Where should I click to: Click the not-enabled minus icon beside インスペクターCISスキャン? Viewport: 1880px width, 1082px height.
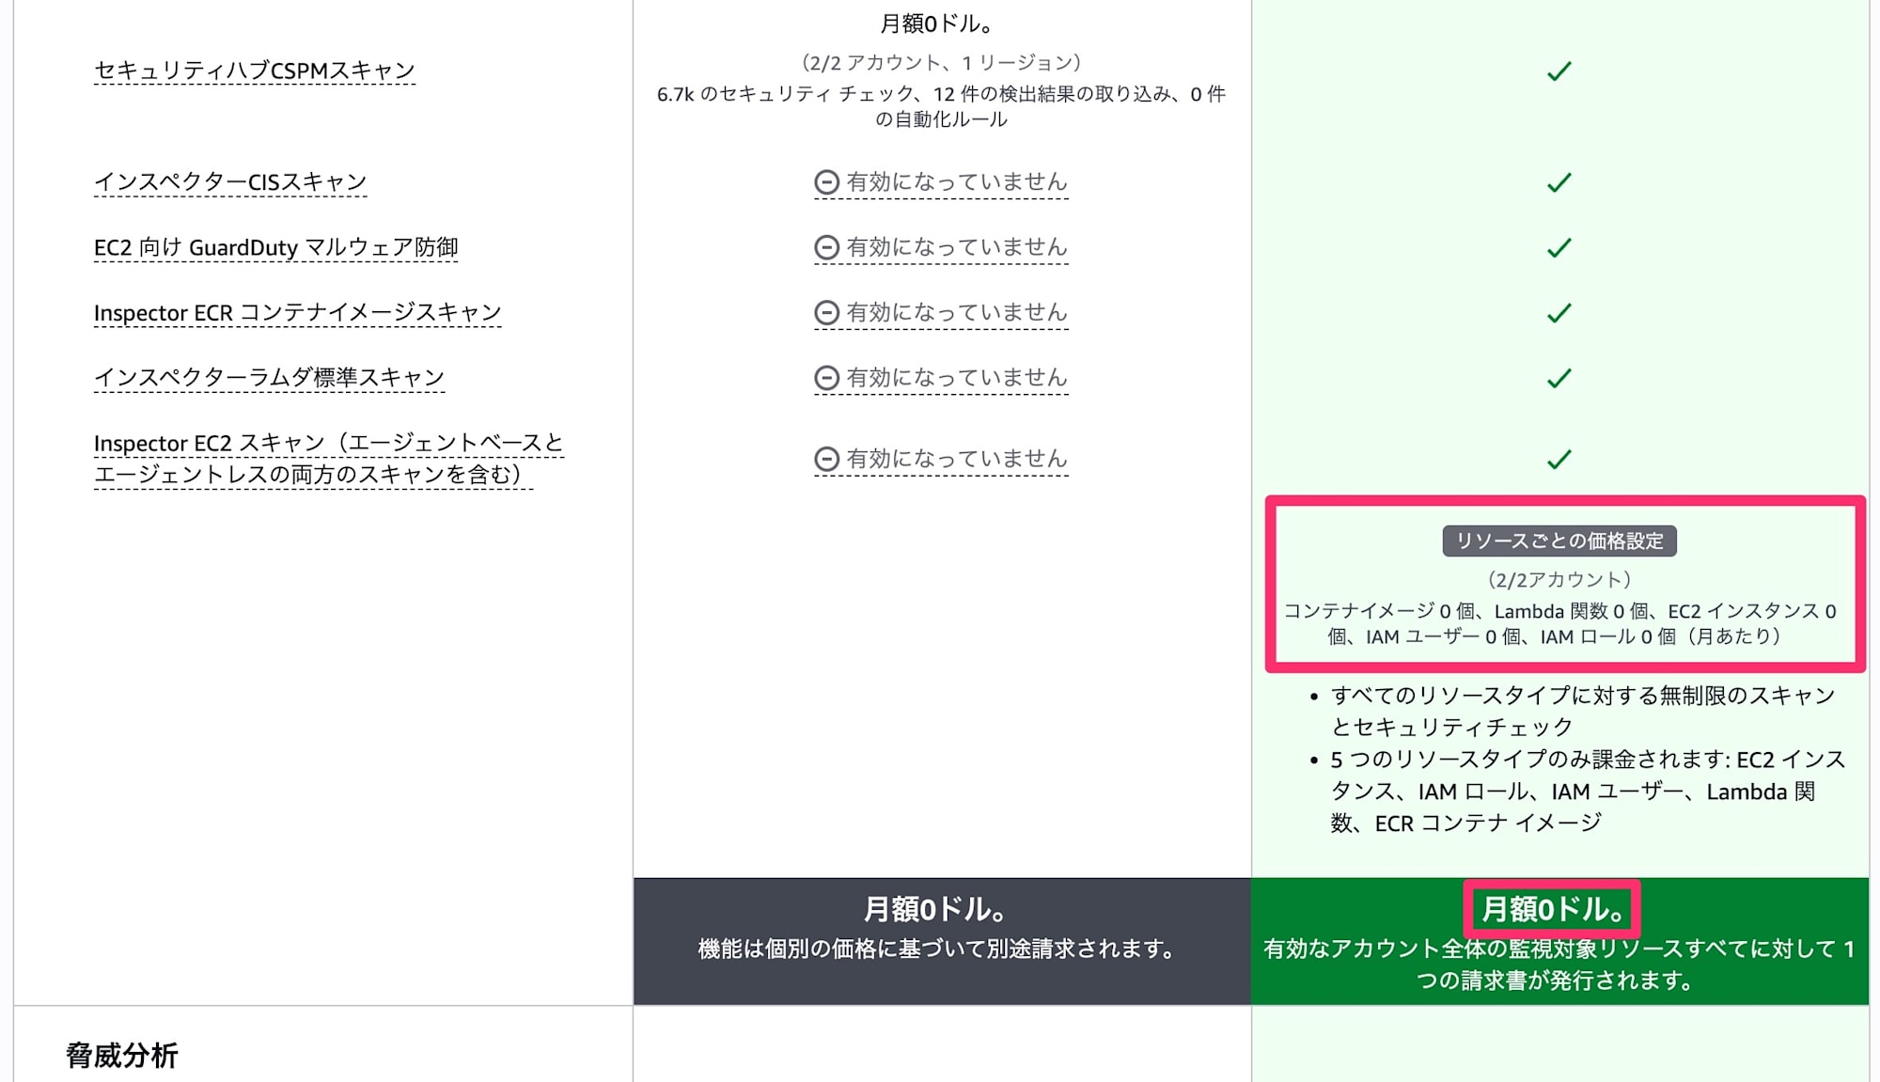(826, 182)
